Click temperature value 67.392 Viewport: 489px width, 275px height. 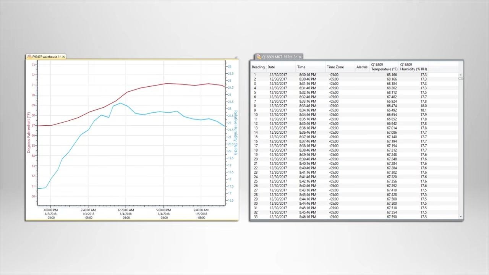[392, 186]
